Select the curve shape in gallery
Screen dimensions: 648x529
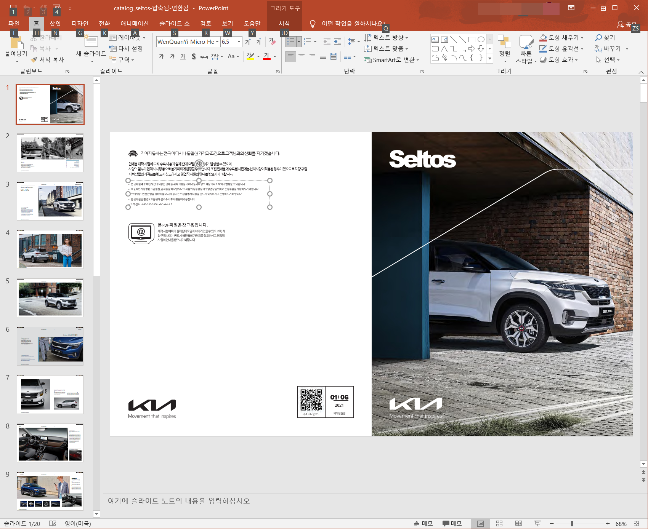[463, 58]
